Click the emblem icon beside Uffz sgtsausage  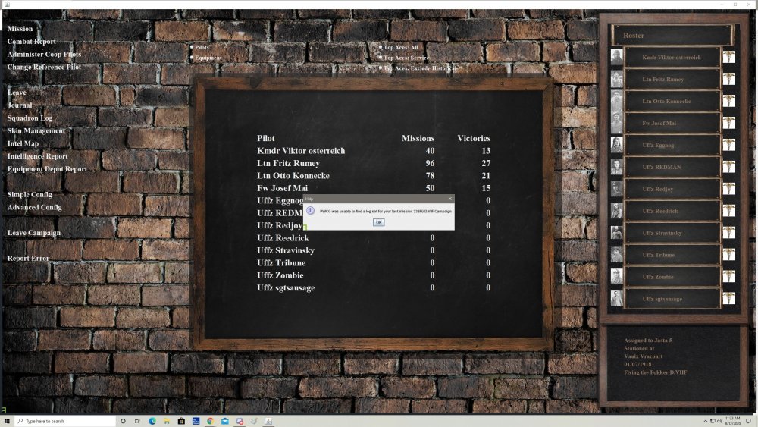729,298
